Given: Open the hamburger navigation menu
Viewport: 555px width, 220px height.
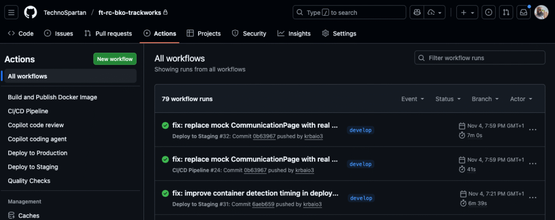Looking at the screenshot, I should 11,12.
